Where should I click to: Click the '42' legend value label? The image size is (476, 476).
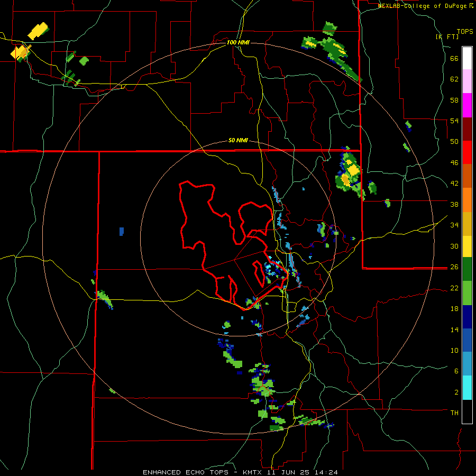pyautogui.click(x=454, y=184)
